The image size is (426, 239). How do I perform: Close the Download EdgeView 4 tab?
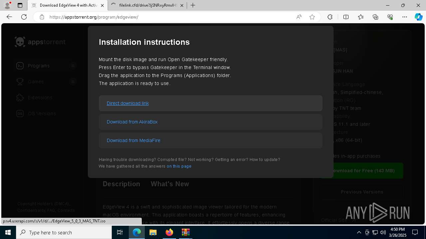(102, 5)
